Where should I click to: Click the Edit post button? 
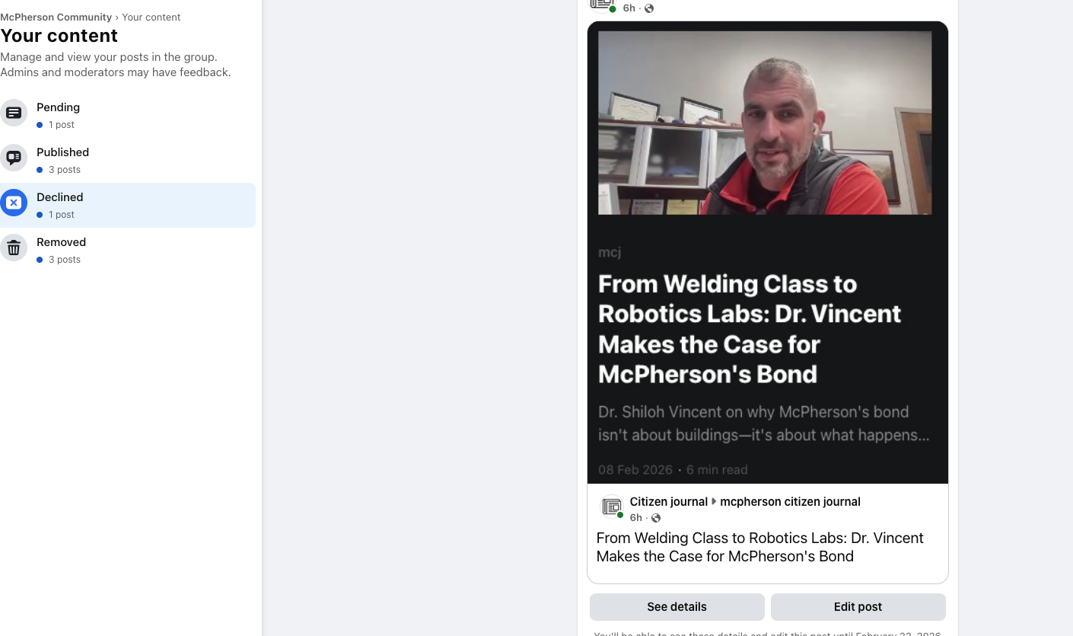858,607
